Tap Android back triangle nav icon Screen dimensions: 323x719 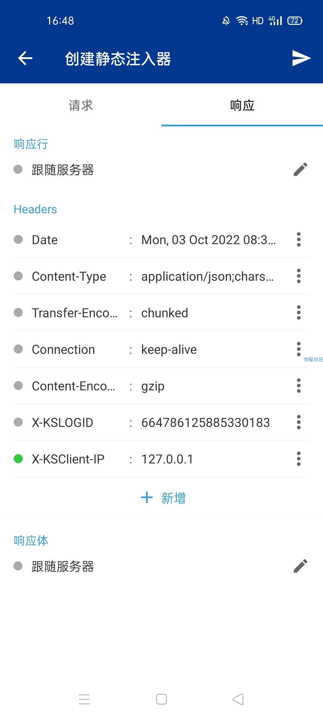238,699
